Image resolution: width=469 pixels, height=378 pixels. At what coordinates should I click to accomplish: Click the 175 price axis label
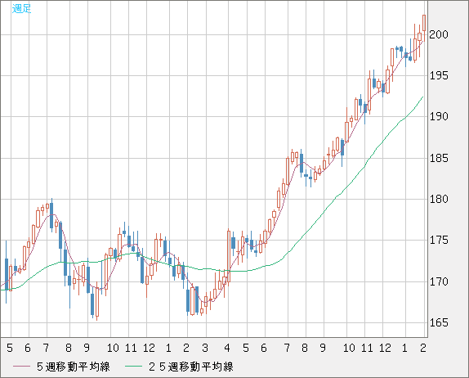click(x=439, y=241)
